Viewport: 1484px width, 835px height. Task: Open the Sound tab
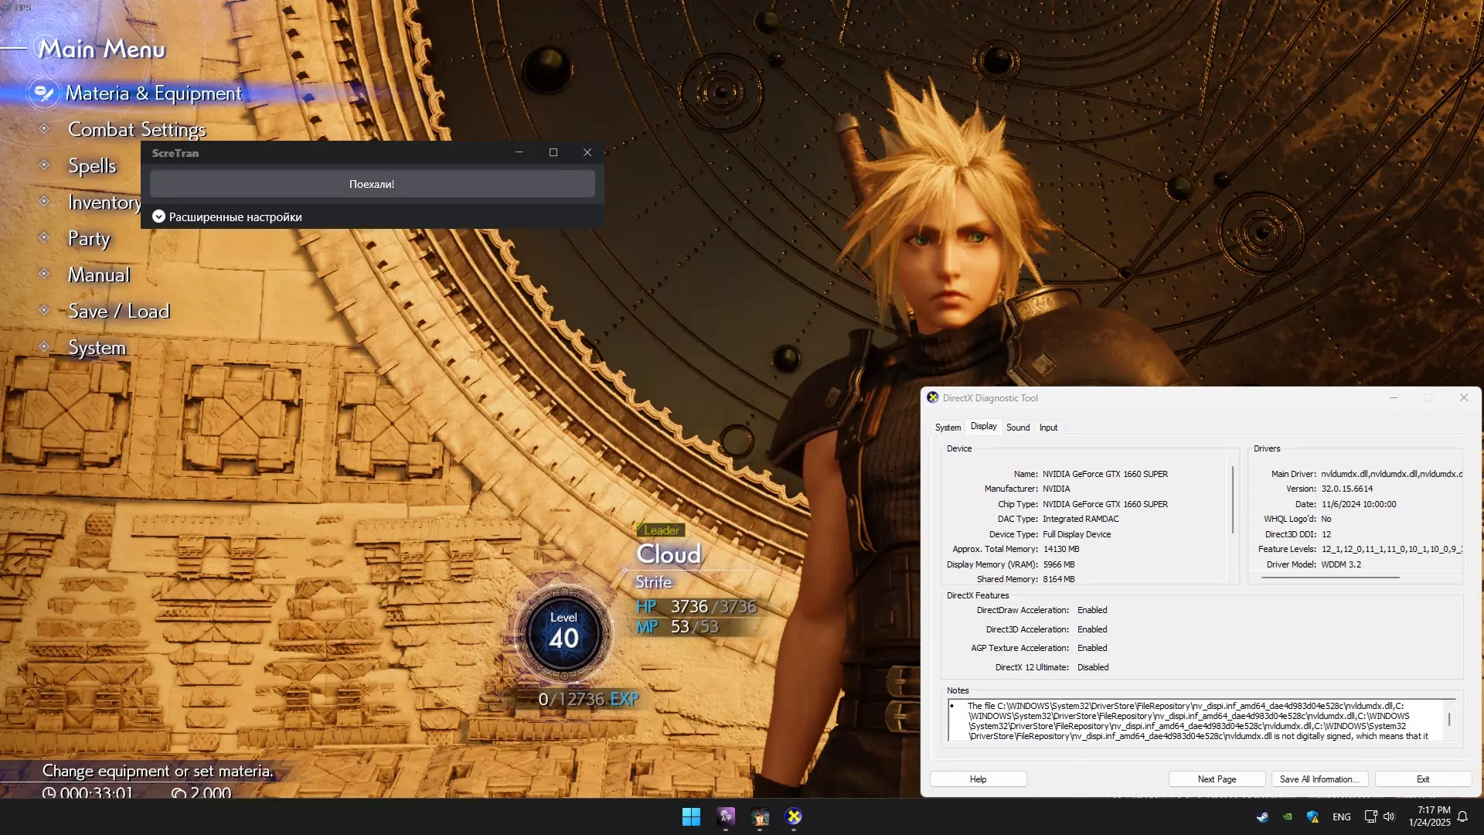click(x=1018, y=428)
